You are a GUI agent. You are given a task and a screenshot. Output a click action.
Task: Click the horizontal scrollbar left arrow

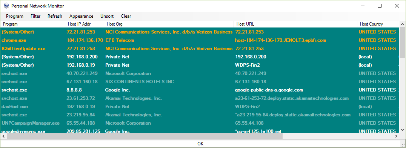(3, 136)
